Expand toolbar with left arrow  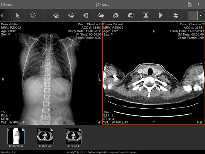coord(2,16)
